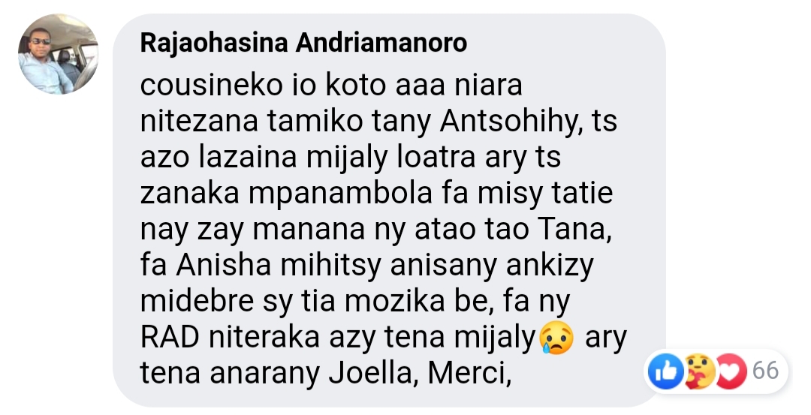Screen dimensions: 811x415
Task: Click the word Merci ending the comment
Action: click(465, 374)
